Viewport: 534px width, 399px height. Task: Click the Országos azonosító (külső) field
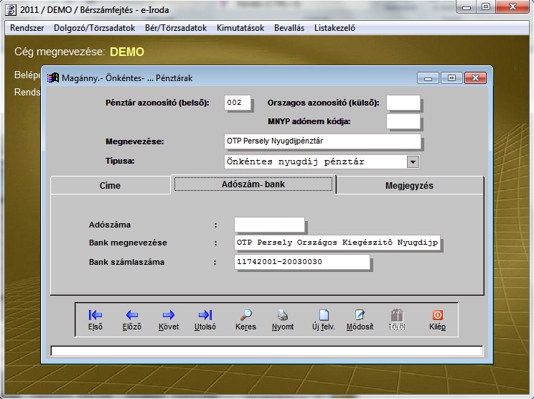click(x=403, y=103)
